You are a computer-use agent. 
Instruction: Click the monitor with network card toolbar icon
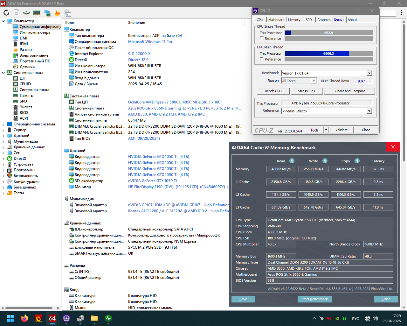(47, 13)
